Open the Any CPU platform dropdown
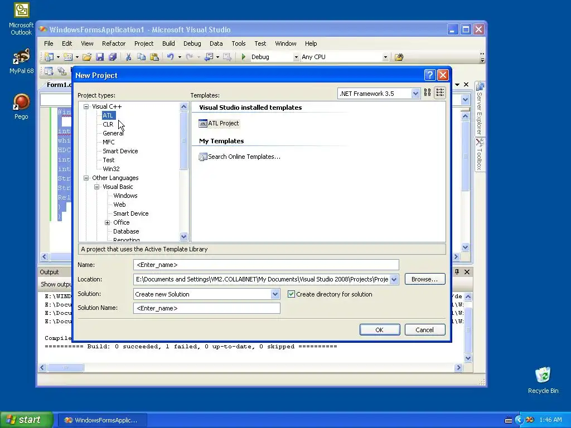The width and height of the screenshot is (571, 428). point(385,57)
